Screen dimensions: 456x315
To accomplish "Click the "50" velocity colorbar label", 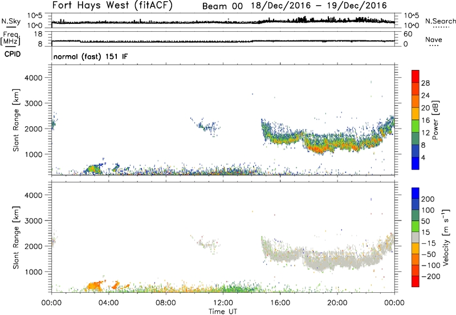I will point(425,221).
